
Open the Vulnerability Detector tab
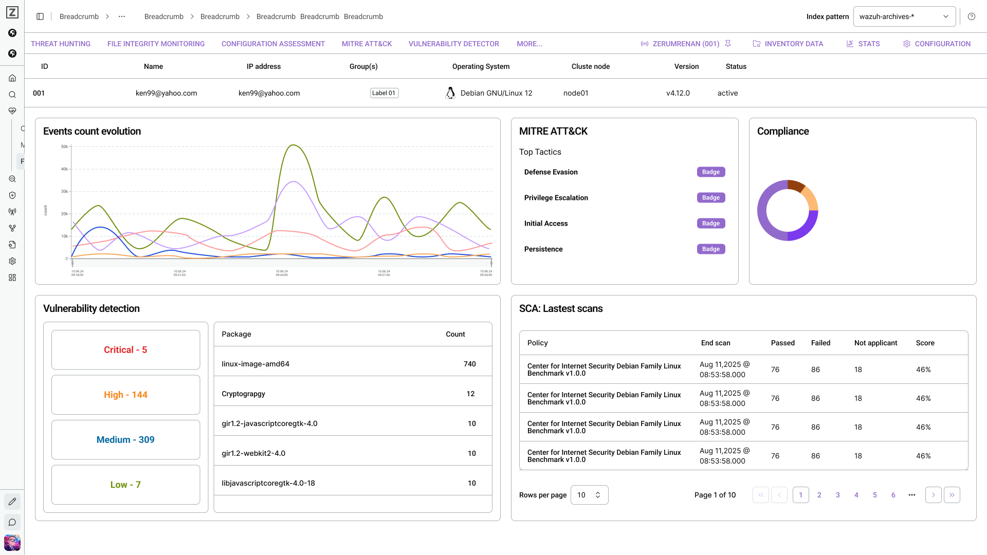(453, 44)
